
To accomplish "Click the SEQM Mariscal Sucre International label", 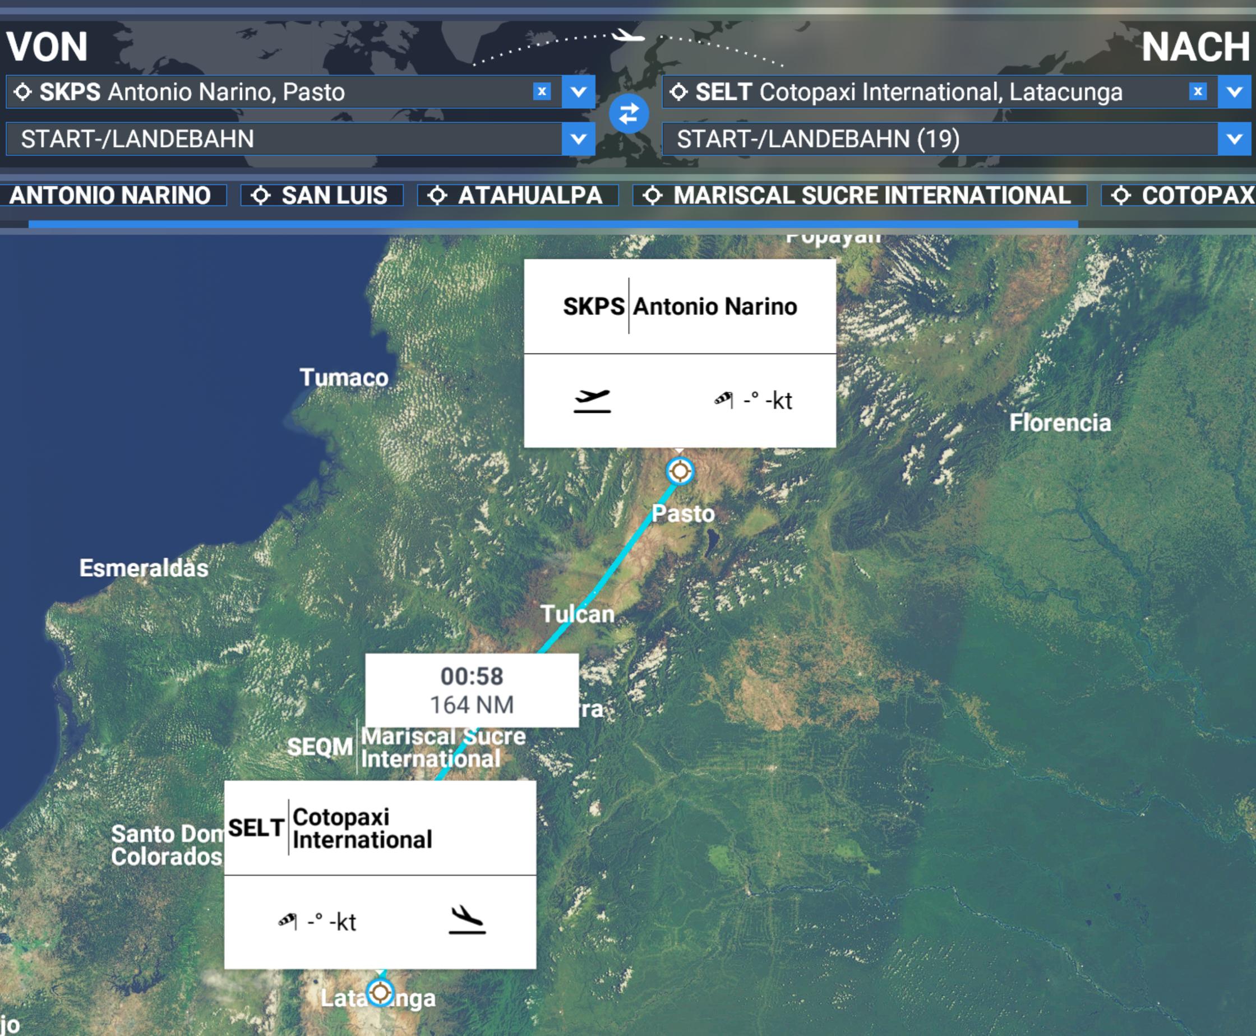I will point(407,747).
